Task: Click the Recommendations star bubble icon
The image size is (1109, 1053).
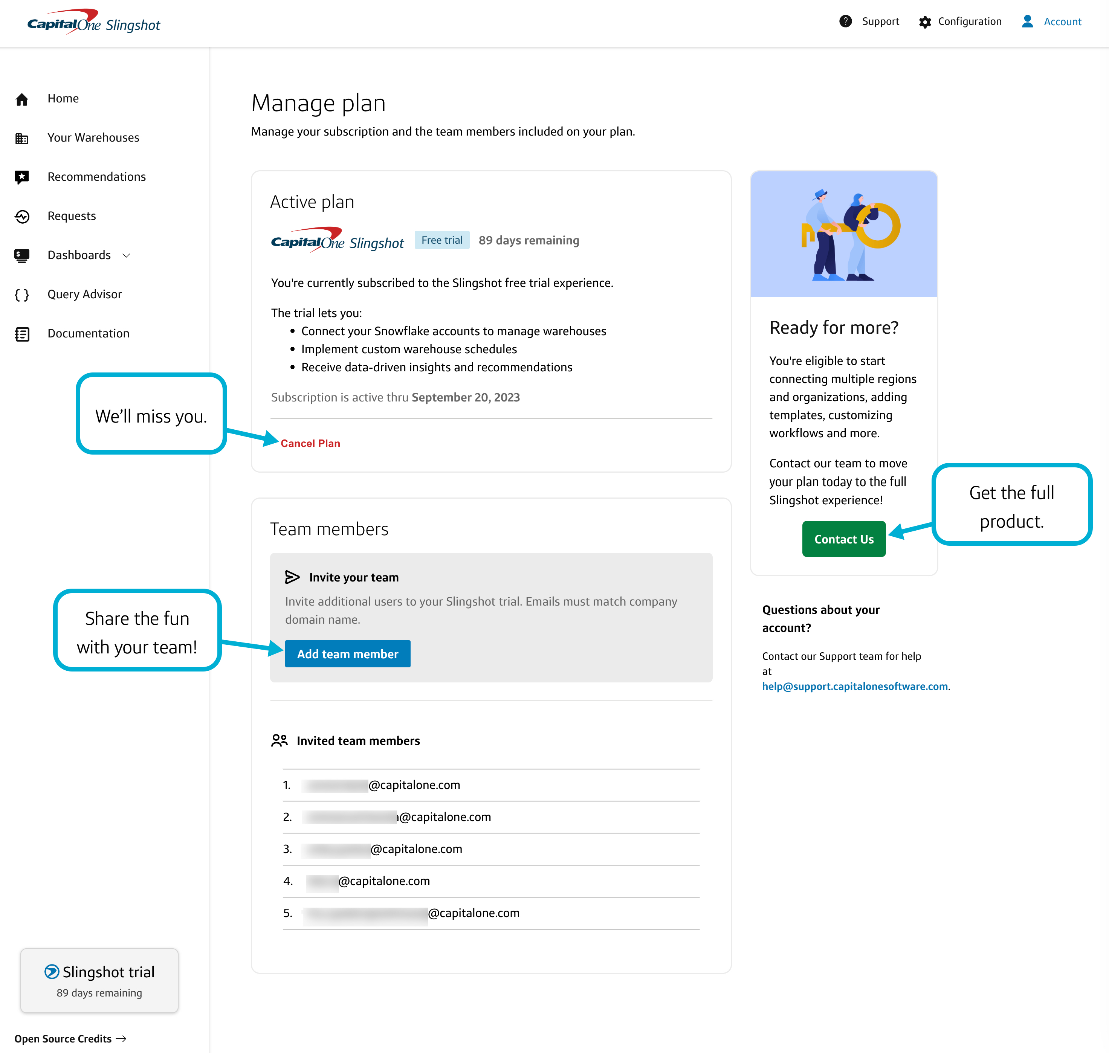Action: 22,177
